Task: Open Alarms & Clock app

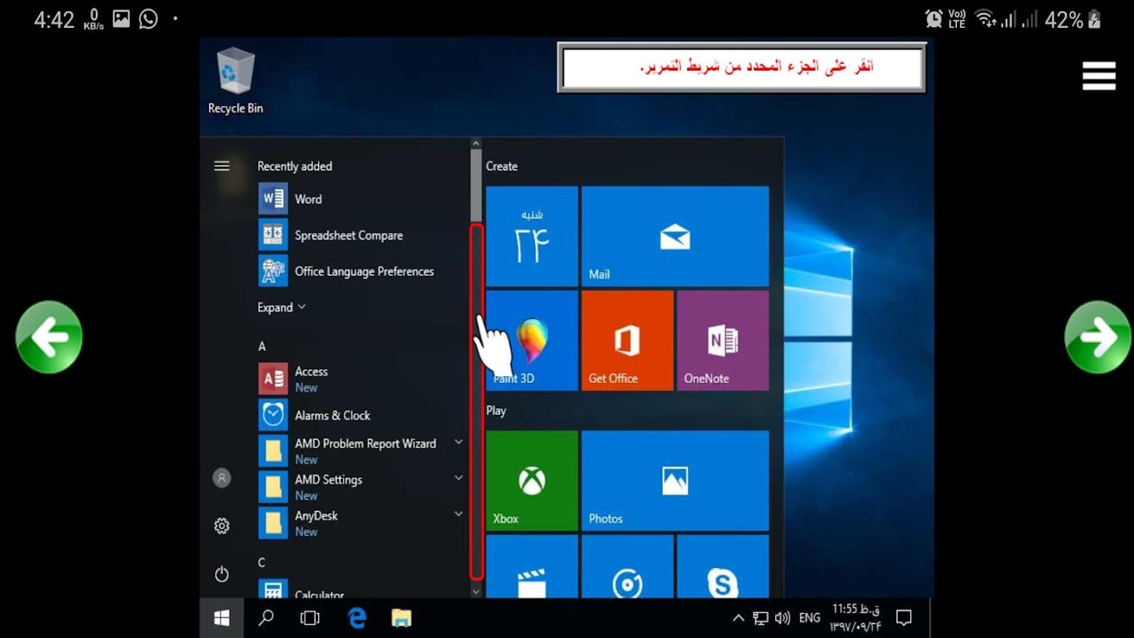Action: (315, 415)
